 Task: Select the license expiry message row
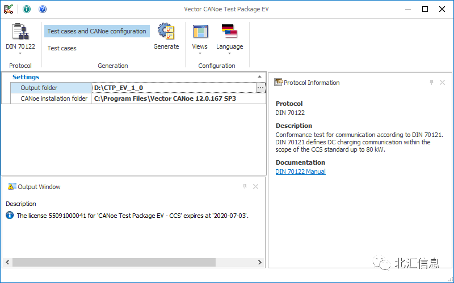(x=133, y=216)
